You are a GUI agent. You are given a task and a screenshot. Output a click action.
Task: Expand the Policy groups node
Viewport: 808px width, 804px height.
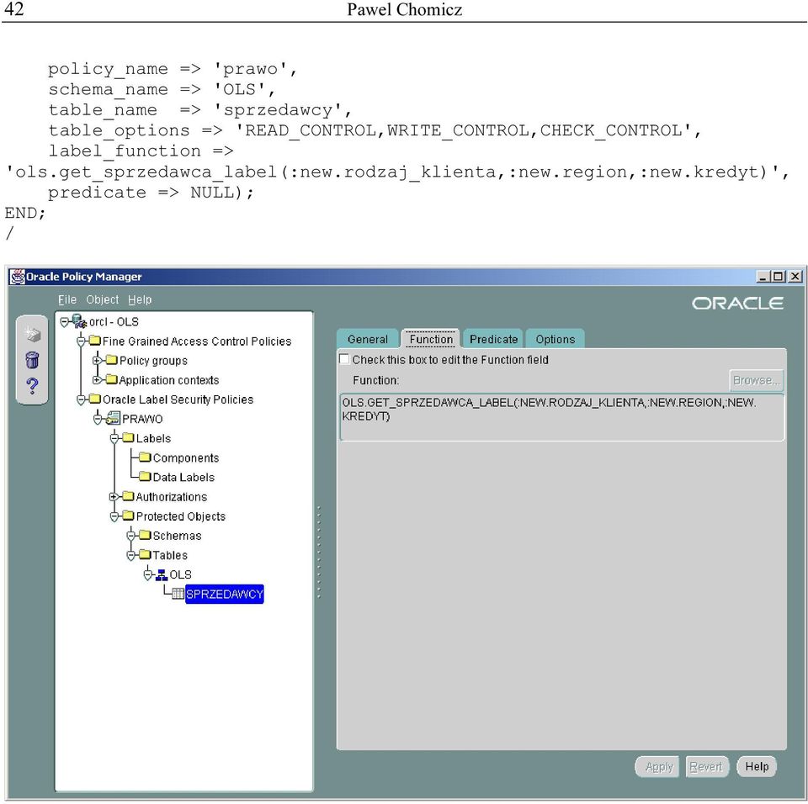(96, 361)
